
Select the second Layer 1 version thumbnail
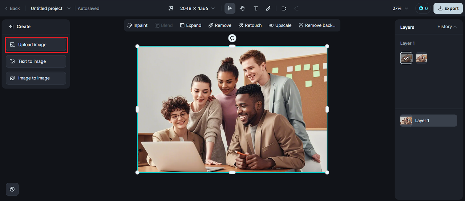point(421,58)
